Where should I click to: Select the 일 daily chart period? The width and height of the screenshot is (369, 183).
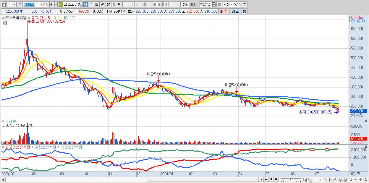[85, 4]
